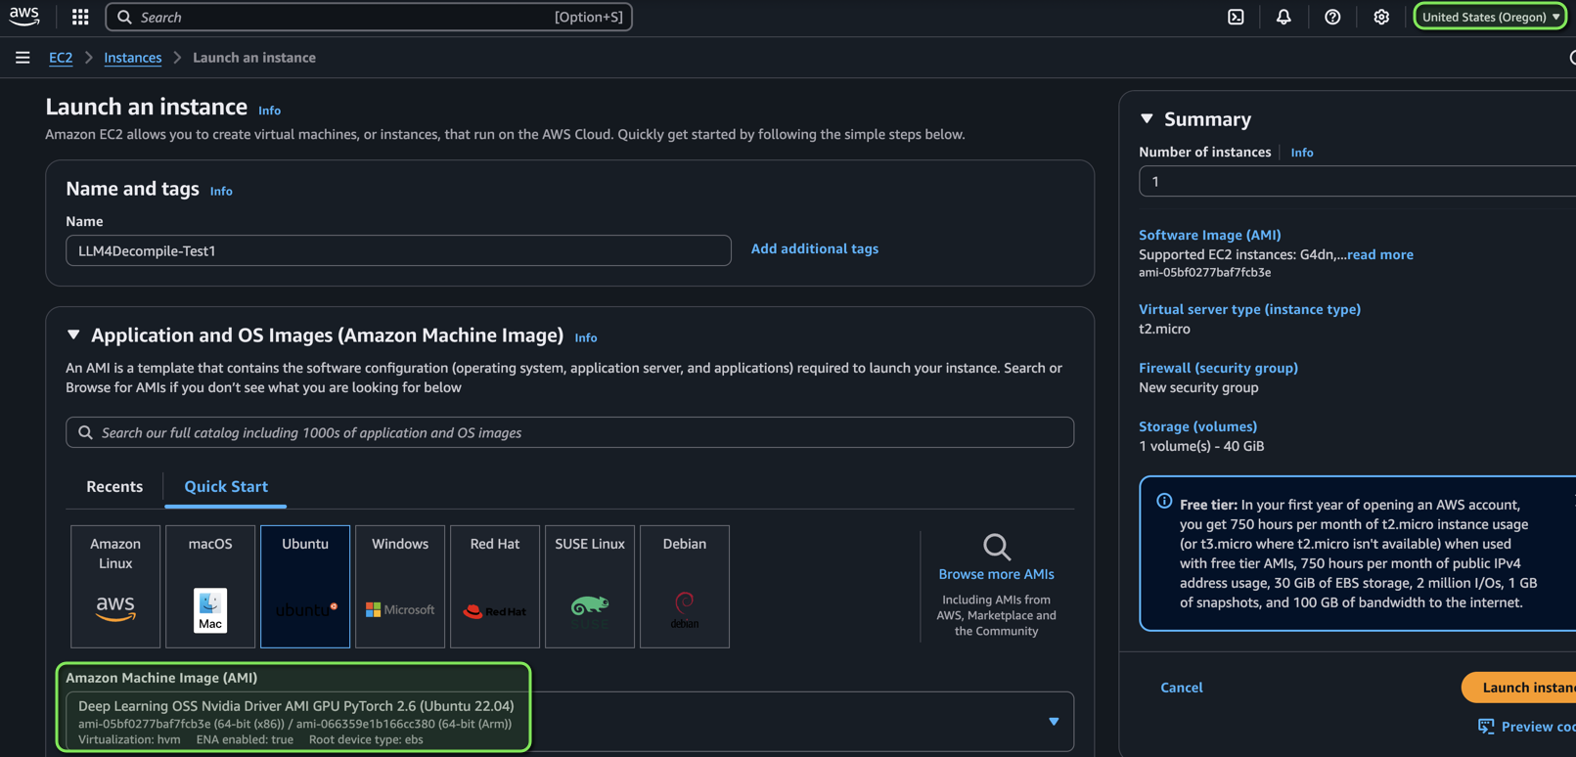The height and width of the screenshot is (757, 1576).
Task: Click the ami-05bf0277baf7fcb3e text in Summary
Action: point(1204,273)
